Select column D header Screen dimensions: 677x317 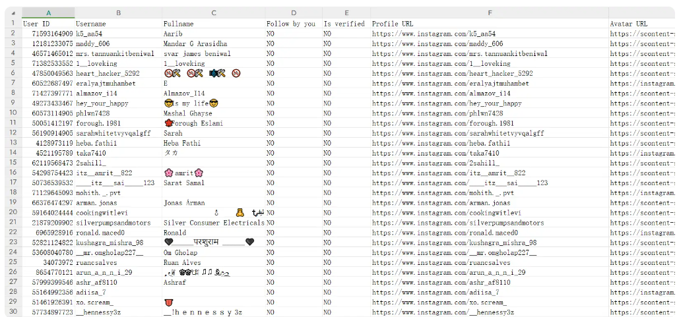[294, 13]
